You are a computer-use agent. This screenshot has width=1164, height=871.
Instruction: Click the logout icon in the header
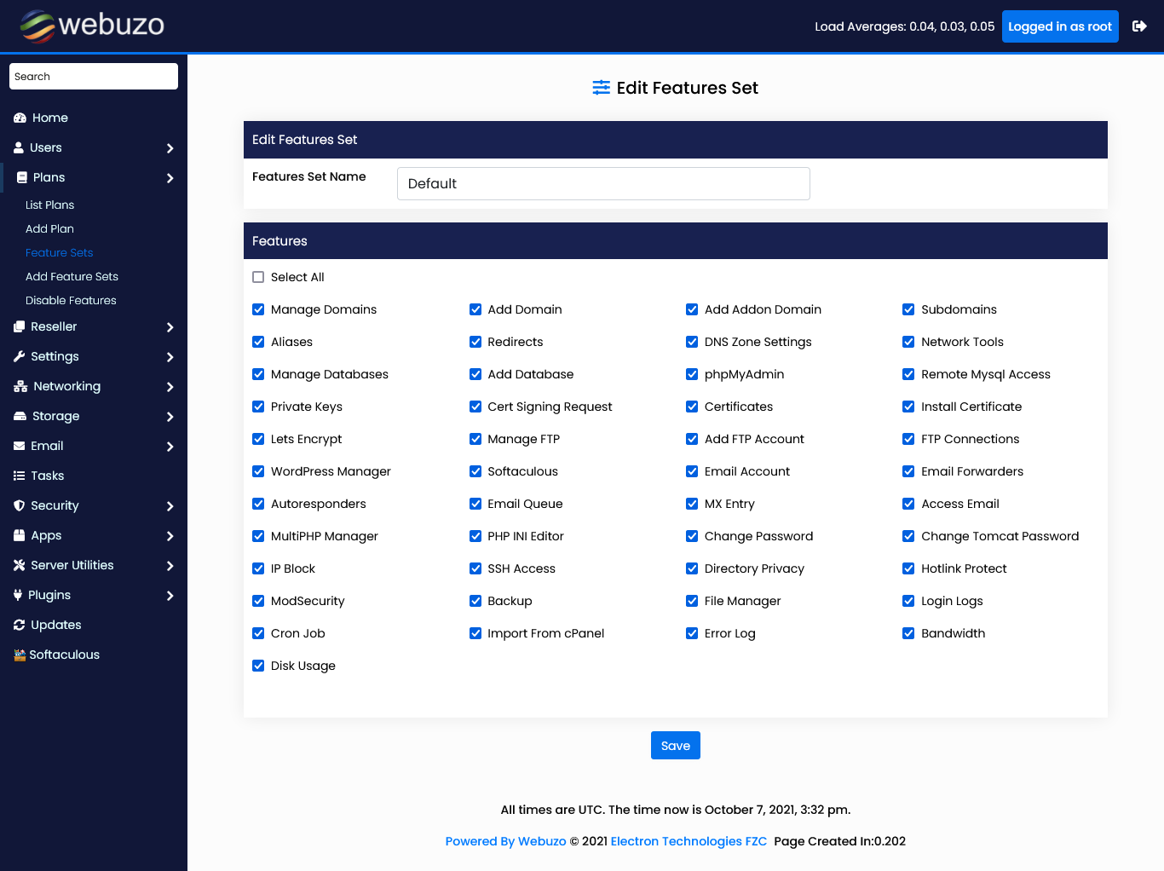coord(1139,26)
